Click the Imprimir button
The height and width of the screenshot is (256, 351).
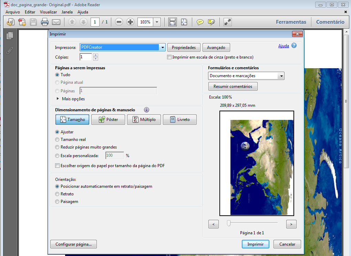pos(255,244)
